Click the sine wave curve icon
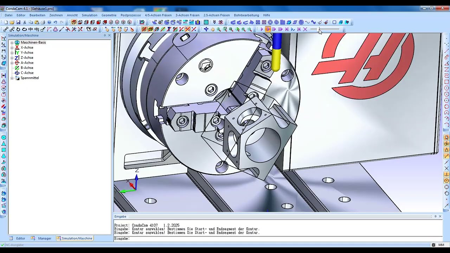Image resolution: width=450 pixels, height=253 pixels. point(307,22)
